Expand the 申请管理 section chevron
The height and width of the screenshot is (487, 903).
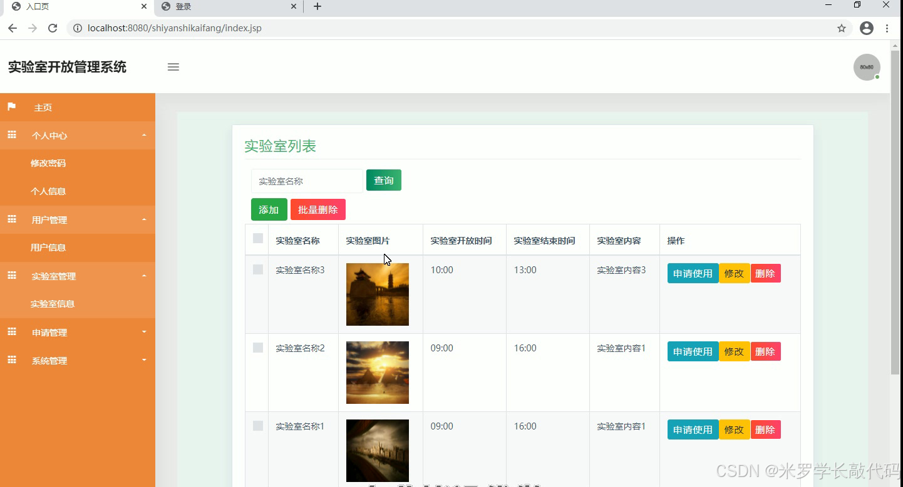click(144, 332)
